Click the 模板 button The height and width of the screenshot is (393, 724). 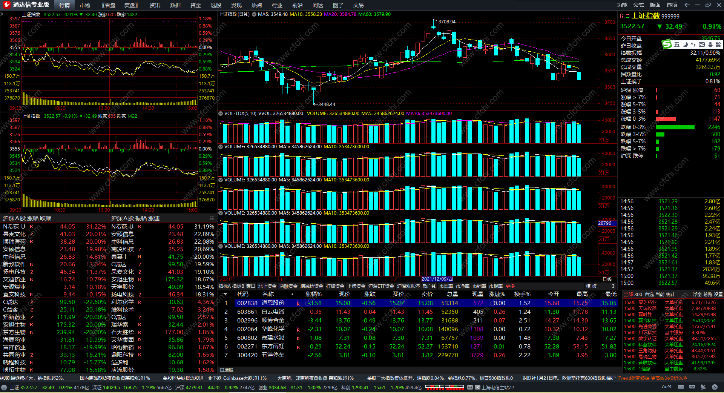(591, 286)
